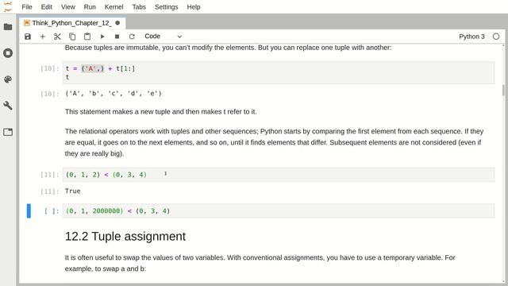Viewport: 508px width, 286px height.
Task: Click the output ('A', 'b', 'c', 'd', 'e')
Action: (x=113, y=94)
